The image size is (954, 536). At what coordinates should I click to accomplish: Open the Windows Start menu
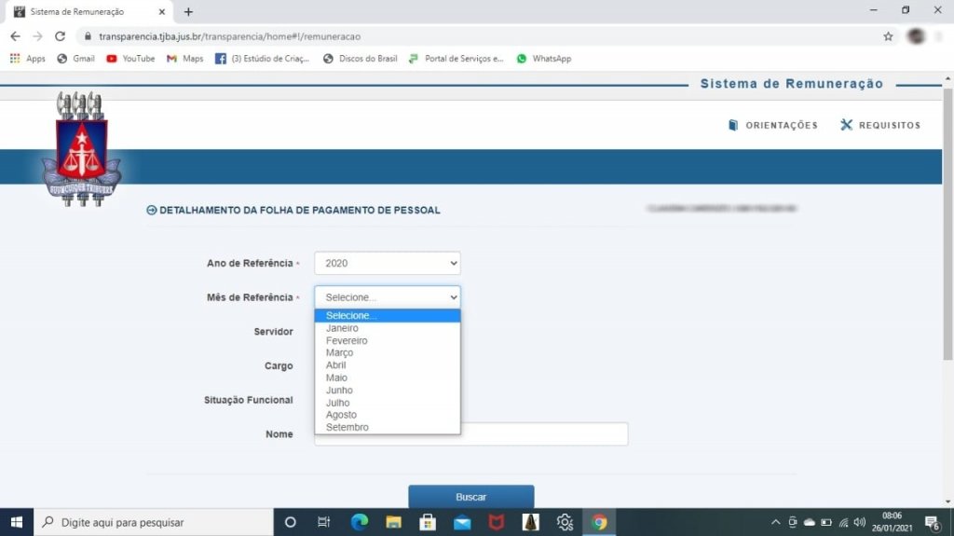coord(16,522)
